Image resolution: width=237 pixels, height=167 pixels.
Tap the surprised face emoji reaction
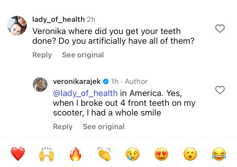pyautogui.click(x=190, y=154)
